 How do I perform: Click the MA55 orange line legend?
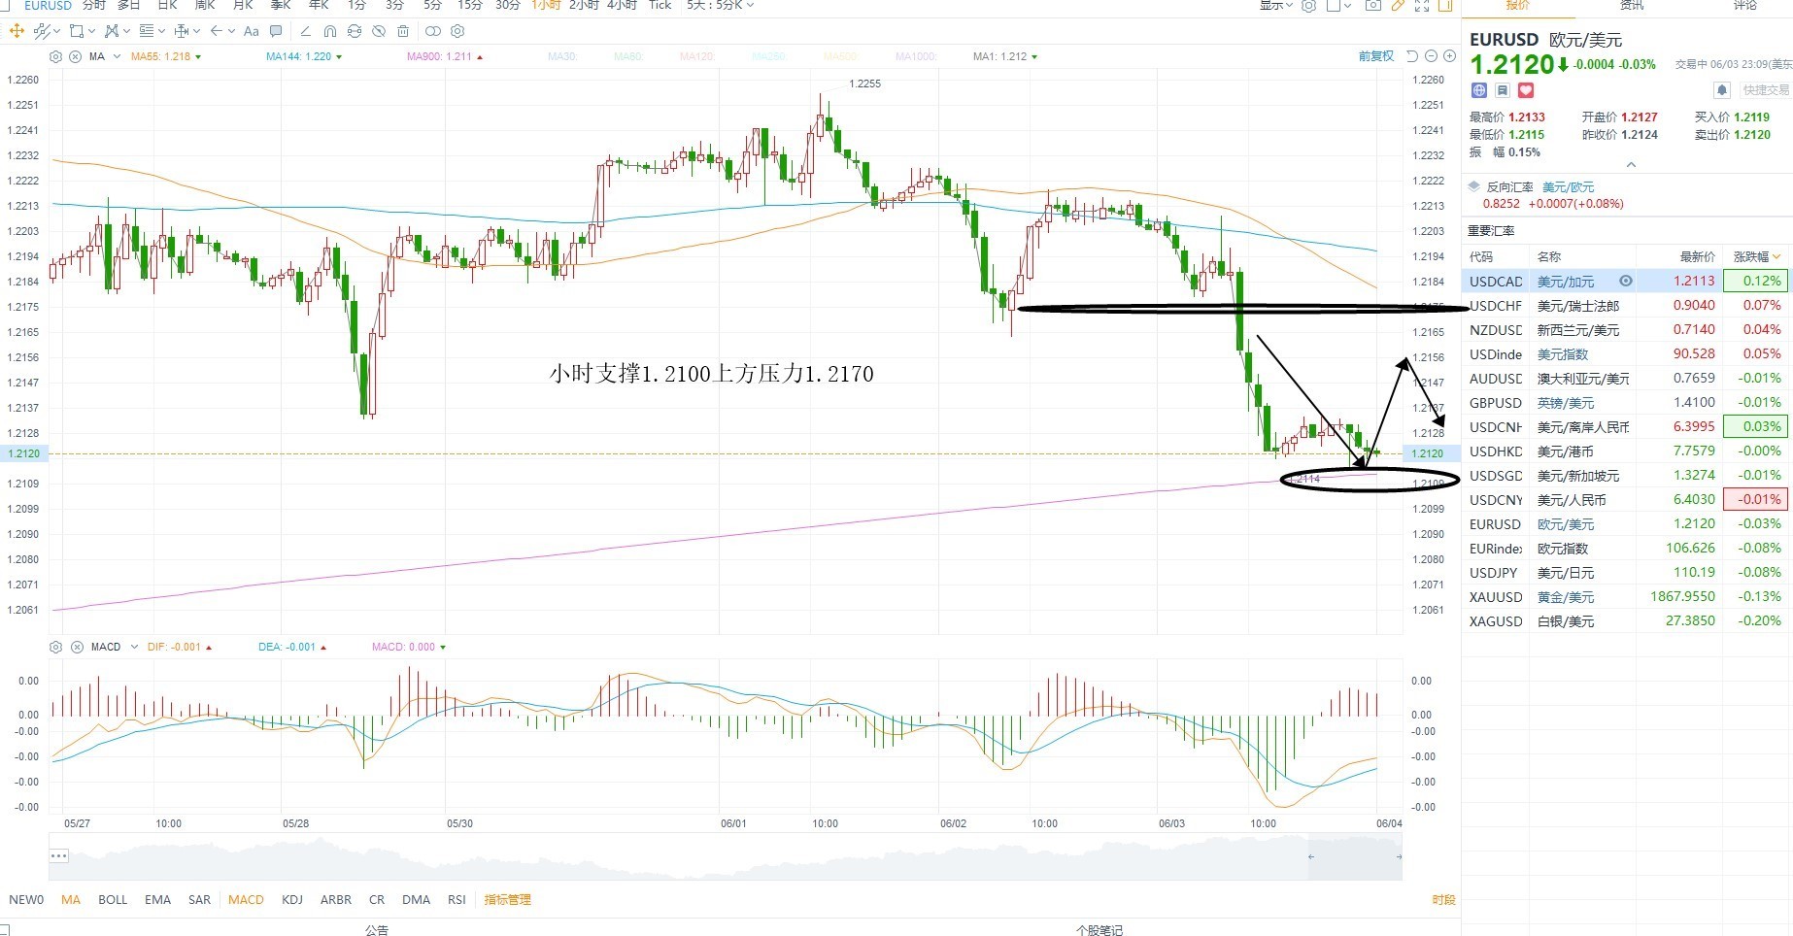point(165,56)
